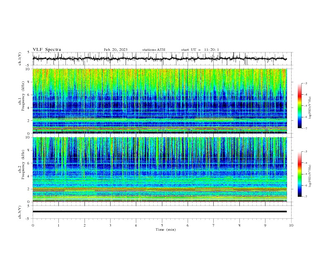
Task: Select the date text "Feb. 20, 2023"
Action: point(116,50)
